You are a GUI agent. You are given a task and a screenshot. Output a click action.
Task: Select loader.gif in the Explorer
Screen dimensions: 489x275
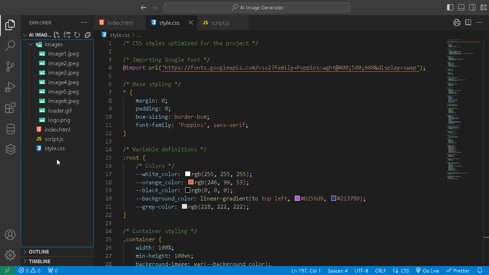point(59,110)
